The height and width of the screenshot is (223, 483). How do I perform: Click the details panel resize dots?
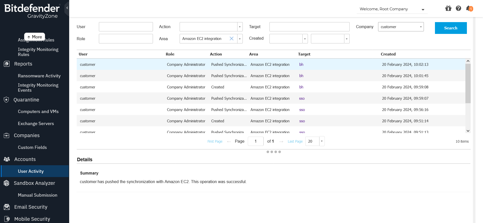coord(274,152)
